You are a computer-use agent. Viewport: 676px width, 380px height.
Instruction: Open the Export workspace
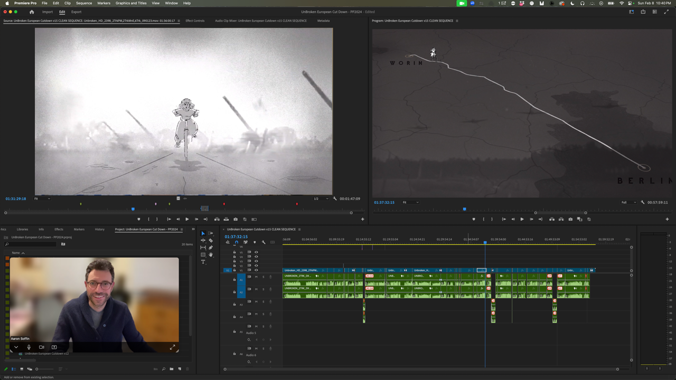76,12
